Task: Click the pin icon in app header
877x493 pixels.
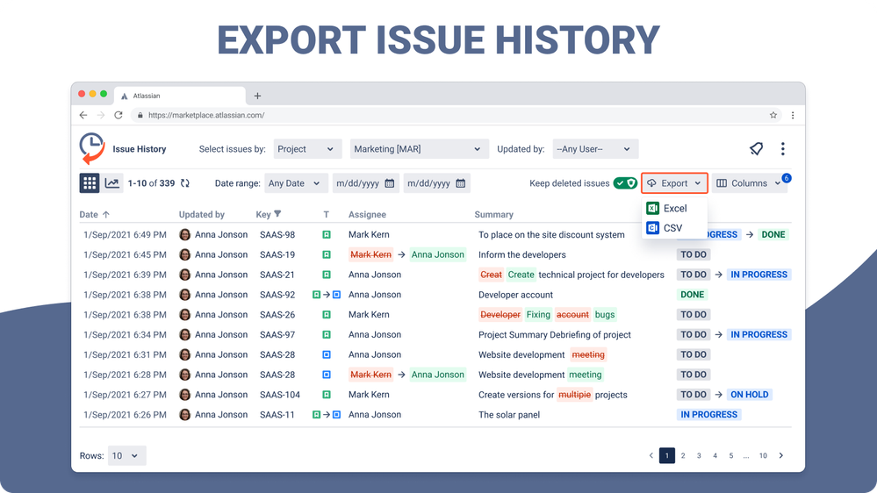Action: (x=756, y=148)
